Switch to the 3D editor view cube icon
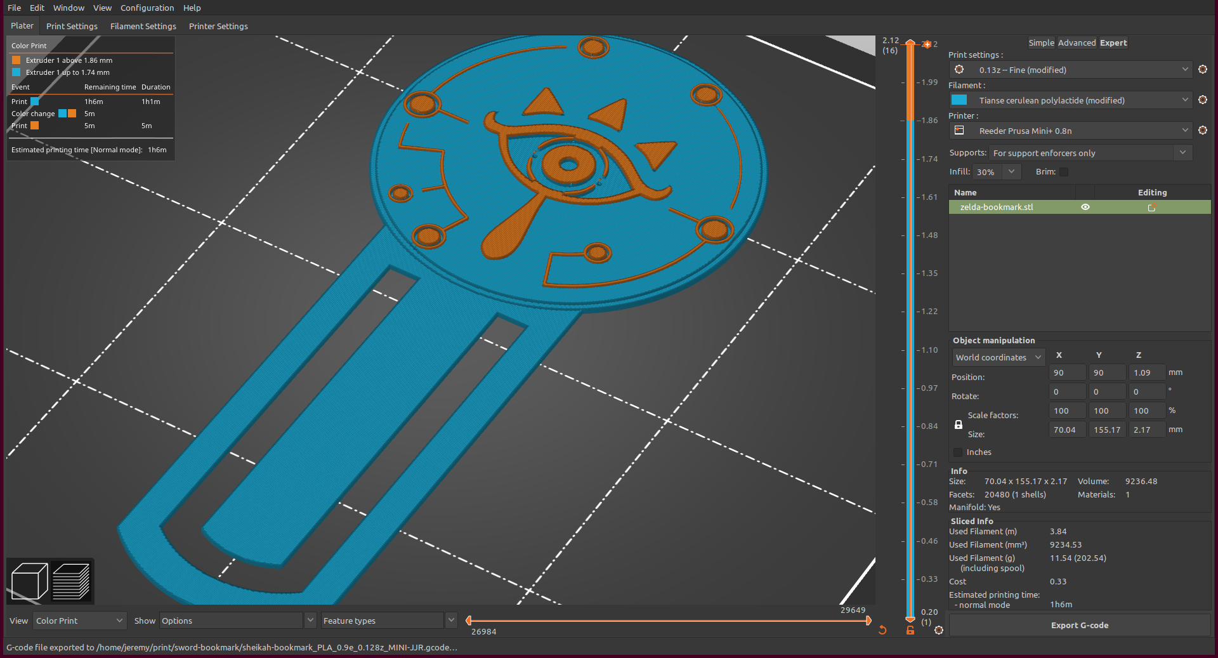Viewport: 1218px width, 658px height. point(29,581)
